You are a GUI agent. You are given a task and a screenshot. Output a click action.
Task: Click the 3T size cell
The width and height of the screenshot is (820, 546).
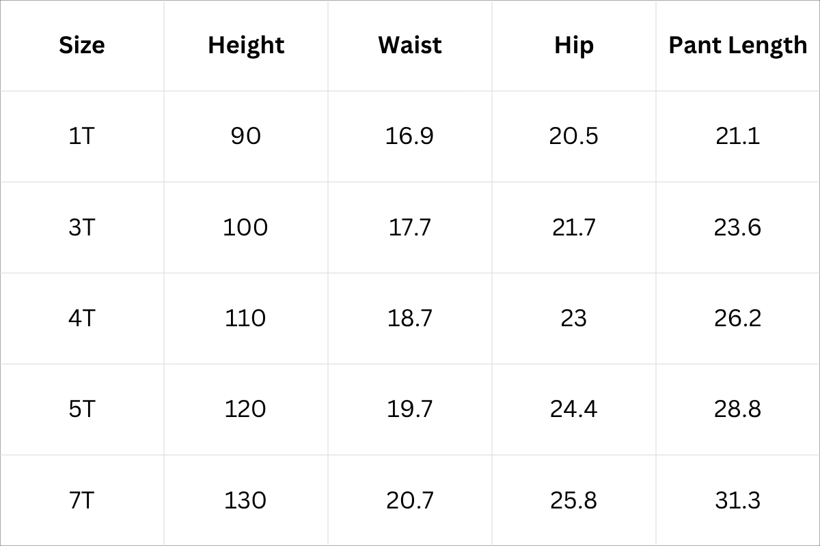point(82,227)
